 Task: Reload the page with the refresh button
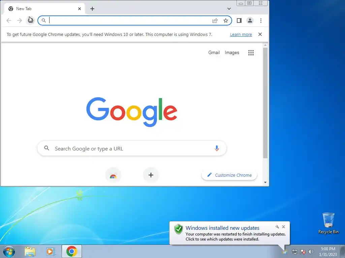coord(30,20)
